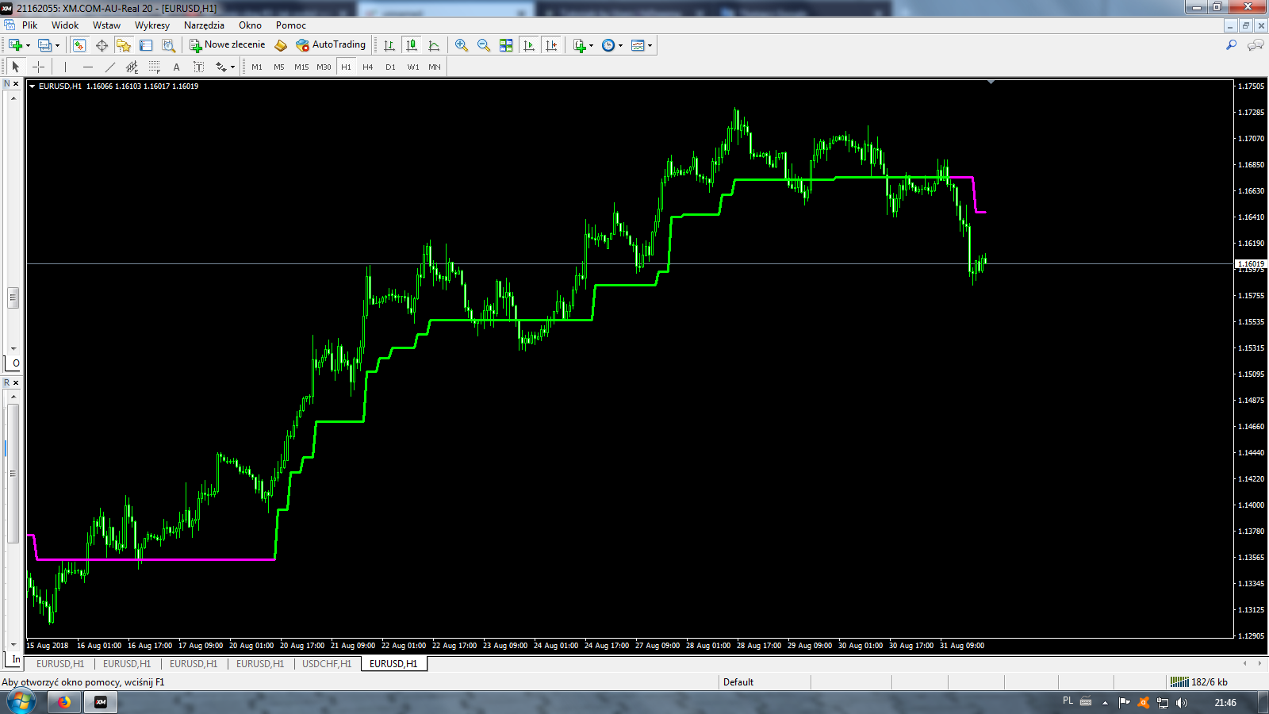Viewport: 1269px width, 714px height.
Task: Open the indicators list icon
Action: [x=580, y=45]
